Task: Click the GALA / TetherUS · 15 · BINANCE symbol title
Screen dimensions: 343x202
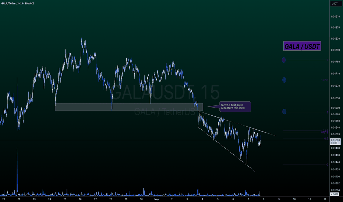Action: coord(18,4)
